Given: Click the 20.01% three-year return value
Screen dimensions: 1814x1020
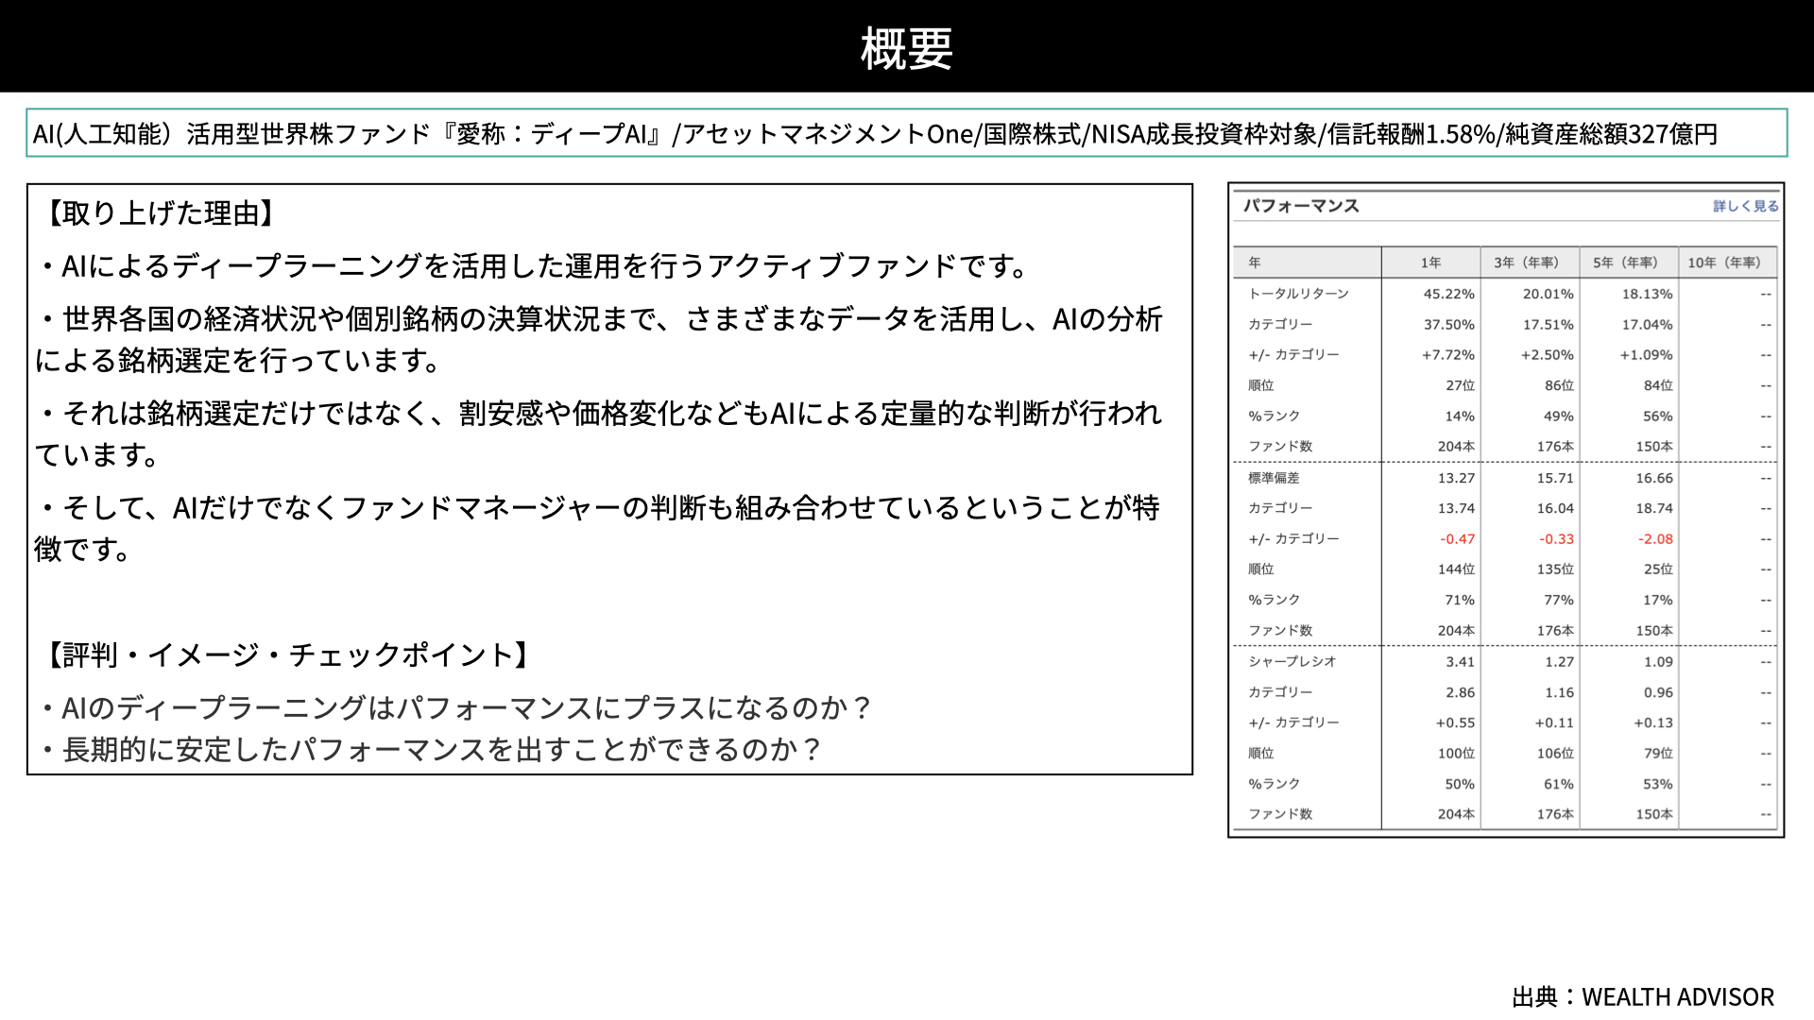Looking at the screenshot, I should 1549,294.
